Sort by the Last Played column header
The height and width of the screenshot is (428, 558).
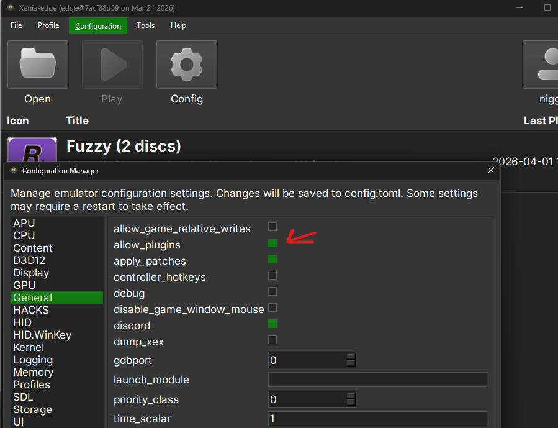tap(541, 121)
